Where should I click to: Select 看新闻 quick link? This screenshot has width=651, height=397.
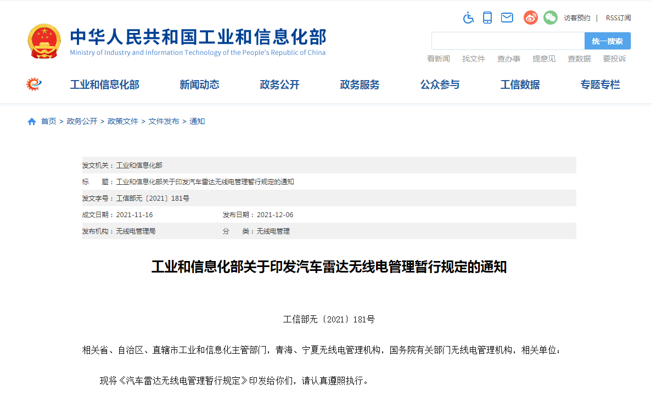tap(439, 59)
